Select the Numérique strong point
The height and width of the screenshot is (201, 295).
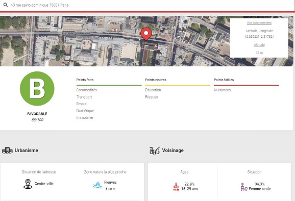pyautogui.click(x=85, y=111)
